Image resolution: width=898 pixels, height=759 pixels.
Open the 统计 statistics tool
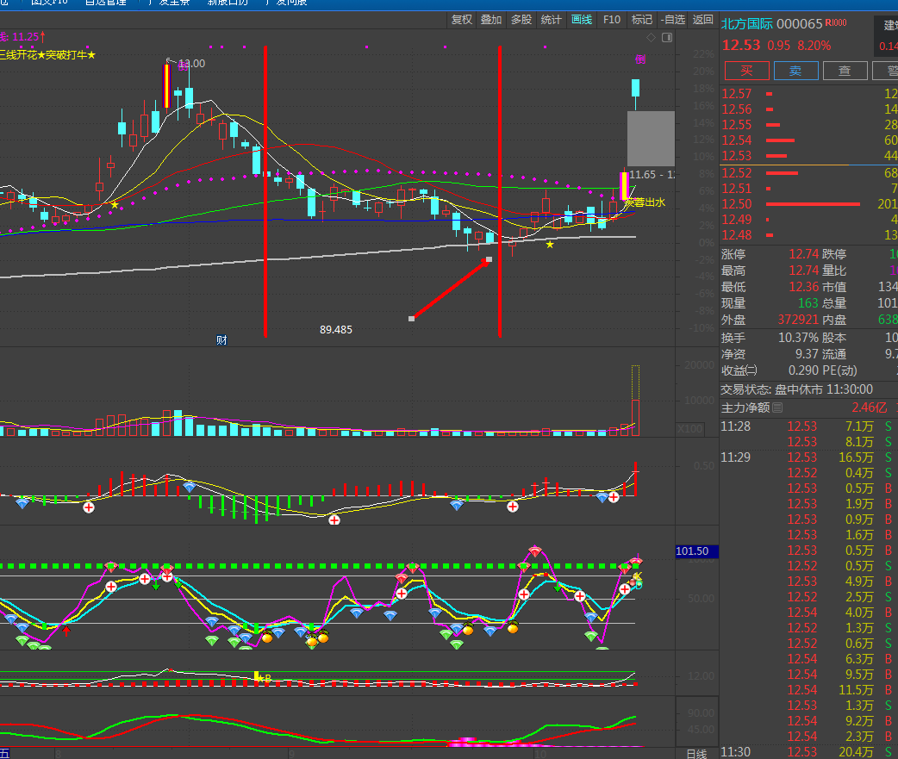(x=551, y=20)
